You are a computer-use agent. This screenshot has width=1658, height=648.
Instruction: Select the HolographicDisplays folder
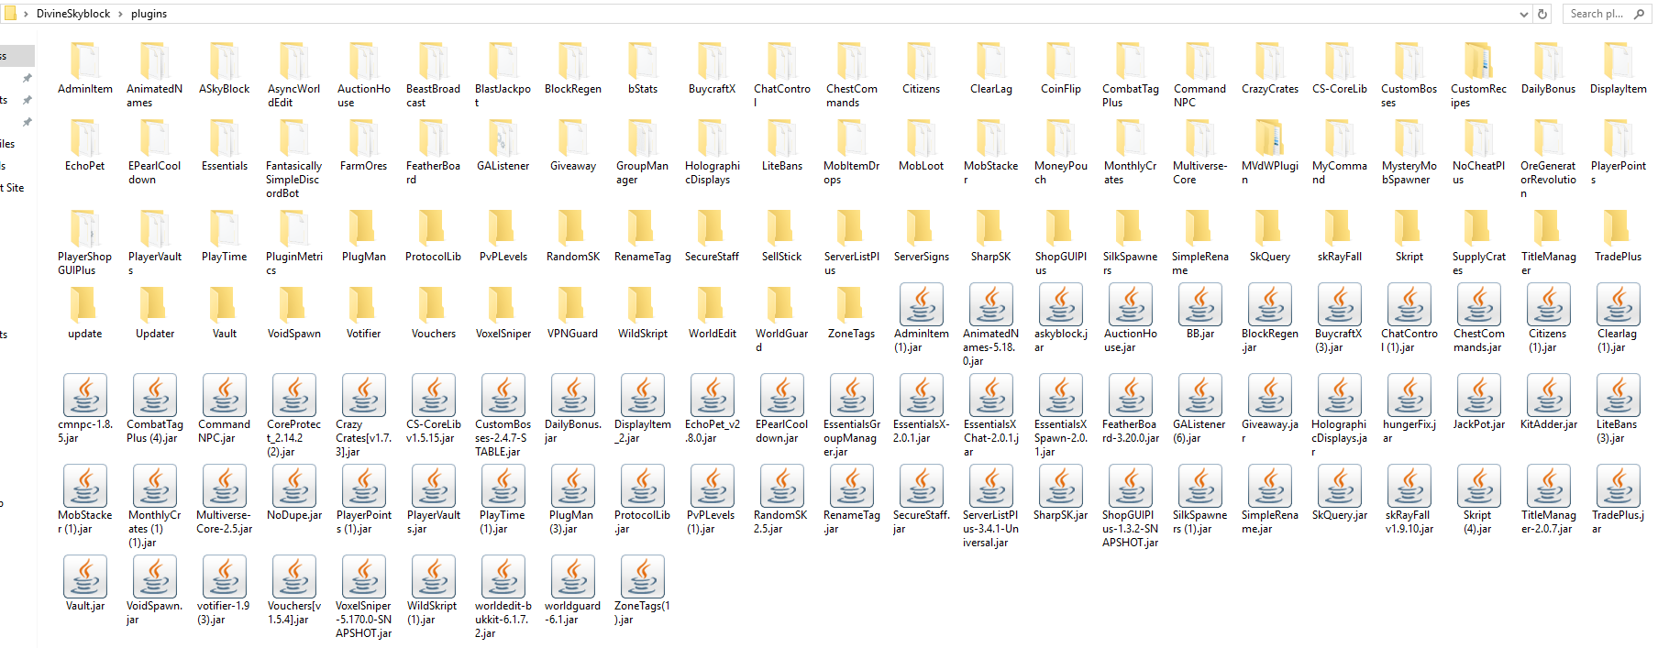pos(713,151)
